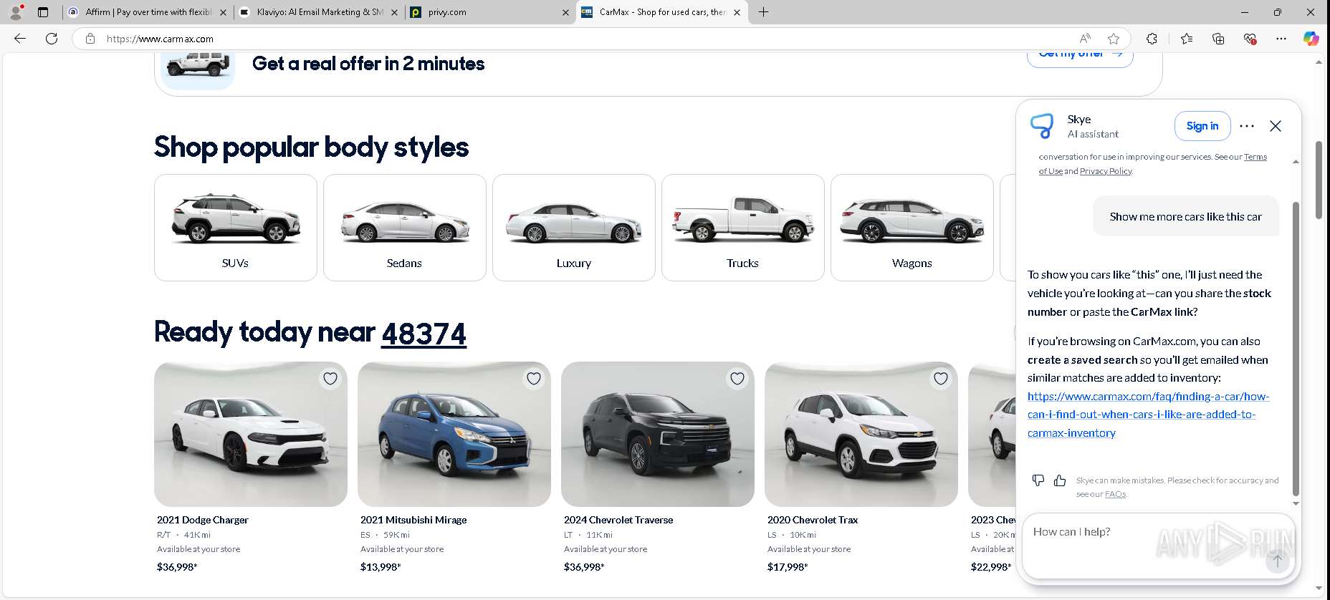Open the 2021 Dodge Charger photo
This screenshot has height=600, width=1330.
coord(251,434)
